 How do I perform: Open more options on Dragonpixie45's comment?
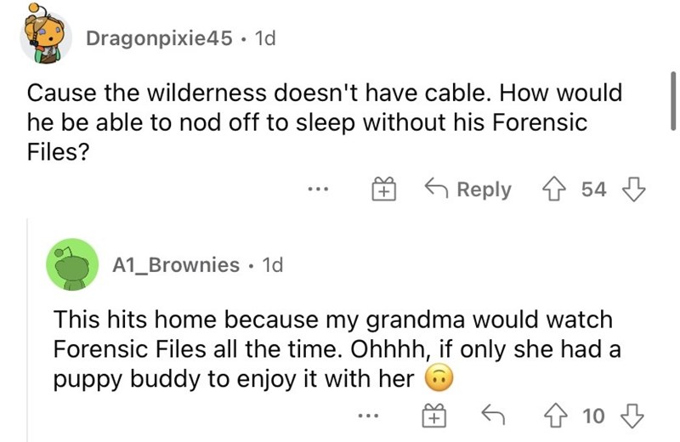(x=318, y=189)
